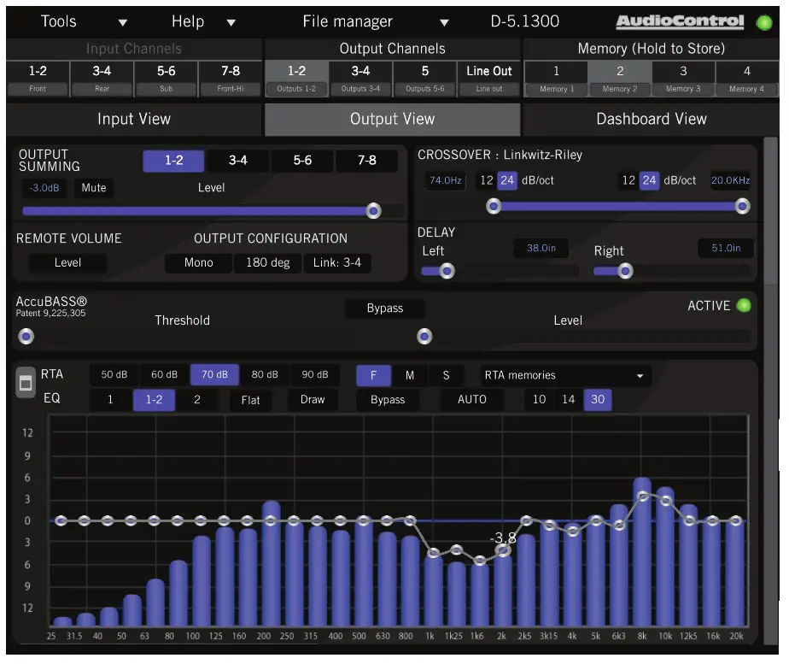
Task: Flatten the EQ curve with Flat button
Action: click(x=251, y=399)
